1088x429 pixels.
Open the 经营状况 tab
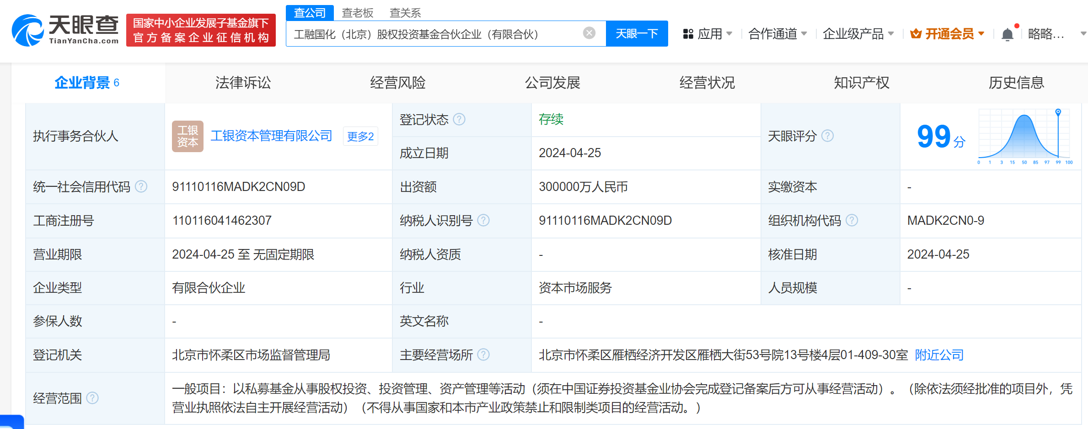[707, 83]
